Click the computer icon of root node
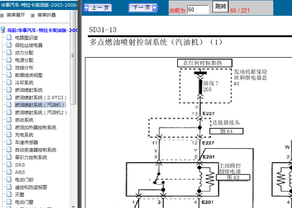 point(3,30)
